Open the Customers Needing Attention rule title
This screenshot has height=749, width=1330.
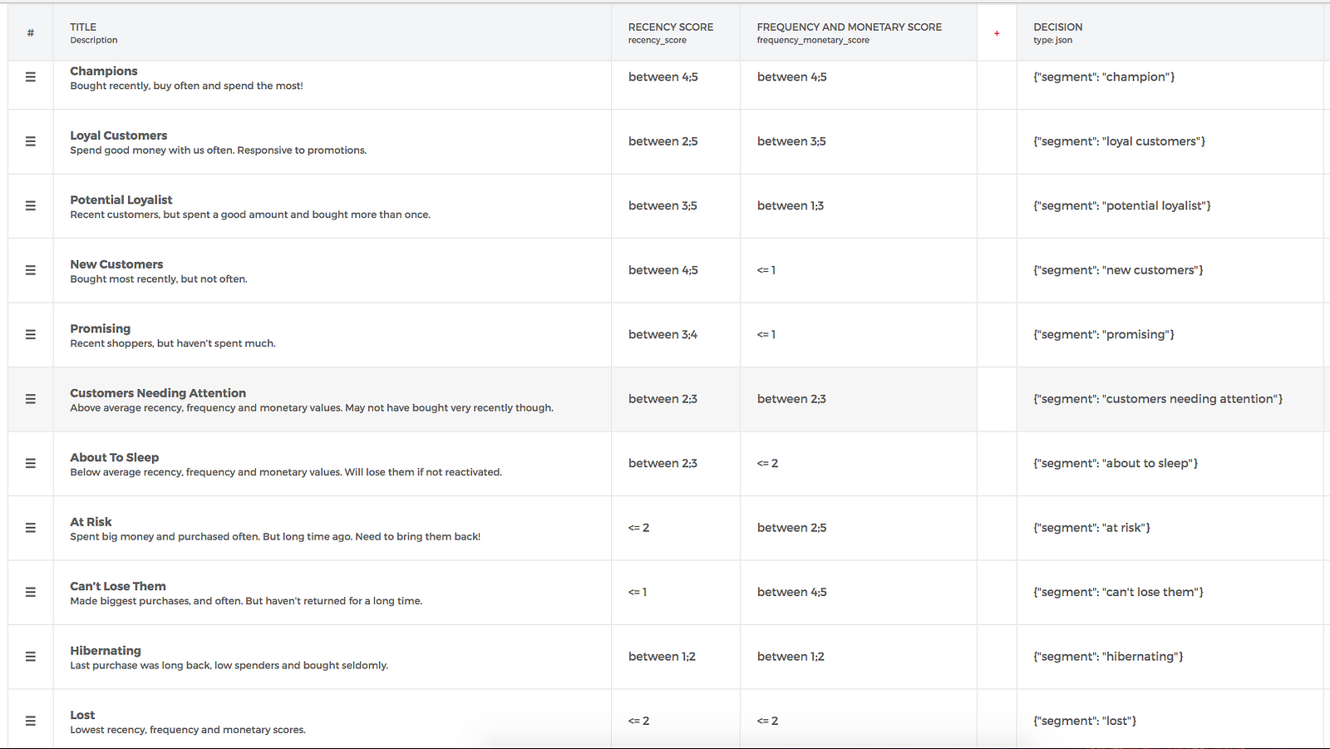[x=158, y=393]
